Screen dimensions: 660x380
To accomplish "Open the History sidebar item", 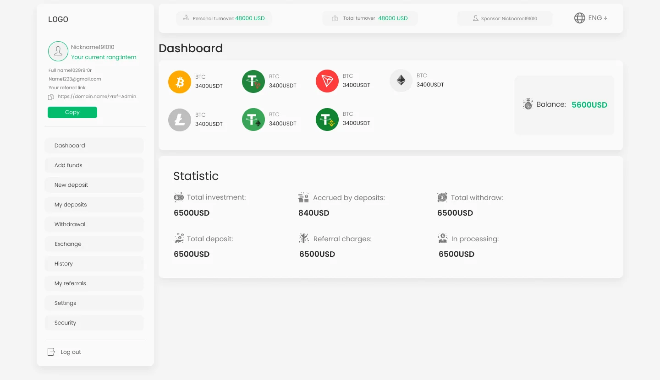I will 94,264.
